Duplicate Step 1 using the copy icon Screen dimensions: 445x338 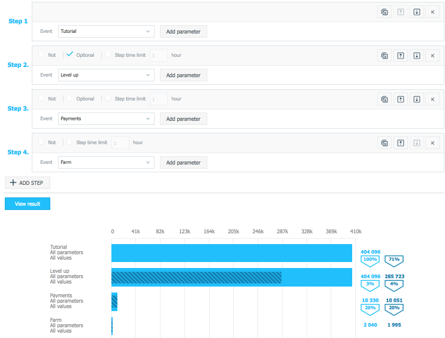tap(384, 12)
